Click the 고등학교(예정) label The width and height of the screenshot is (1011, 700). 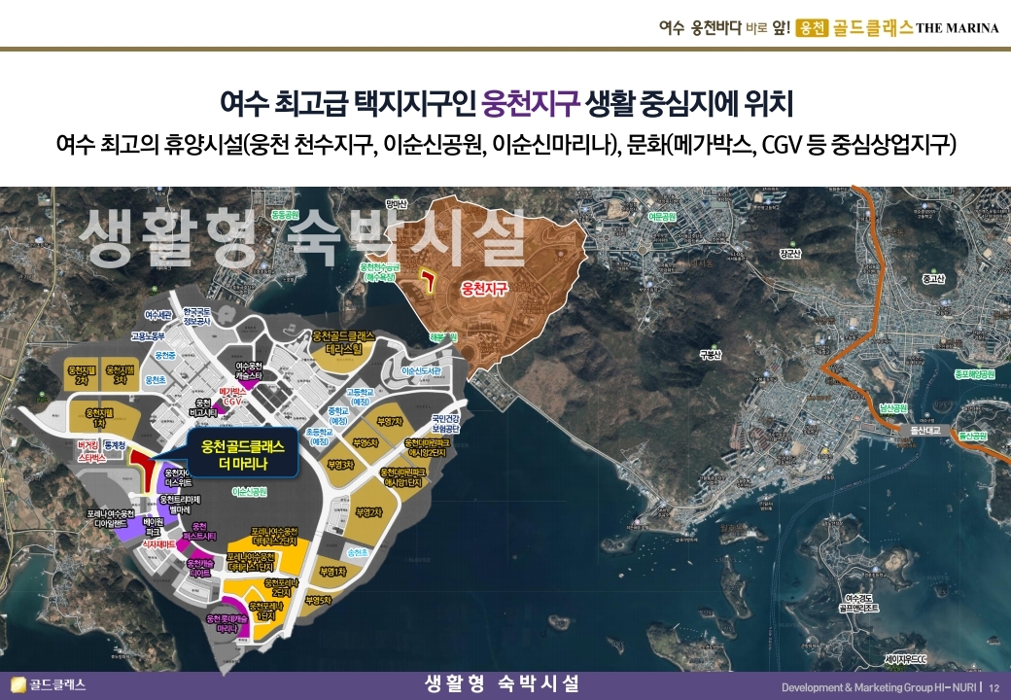tap(360, 397)
